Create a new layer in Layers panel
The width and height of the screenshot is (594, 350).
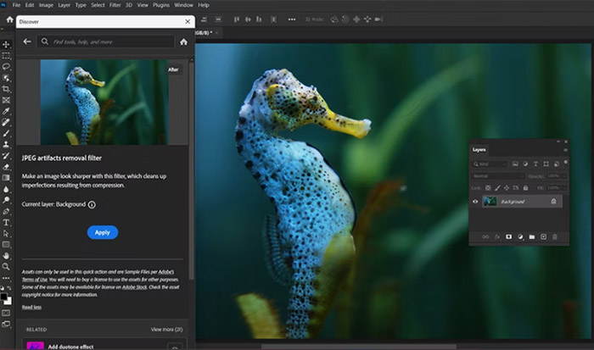point(543,237)
